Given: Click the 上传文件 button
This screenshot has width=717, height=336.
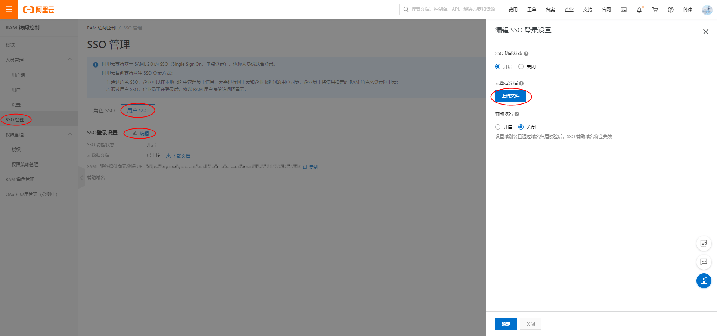Looking at the screenshot, I should pyautogui.click(x=510, y=96).
